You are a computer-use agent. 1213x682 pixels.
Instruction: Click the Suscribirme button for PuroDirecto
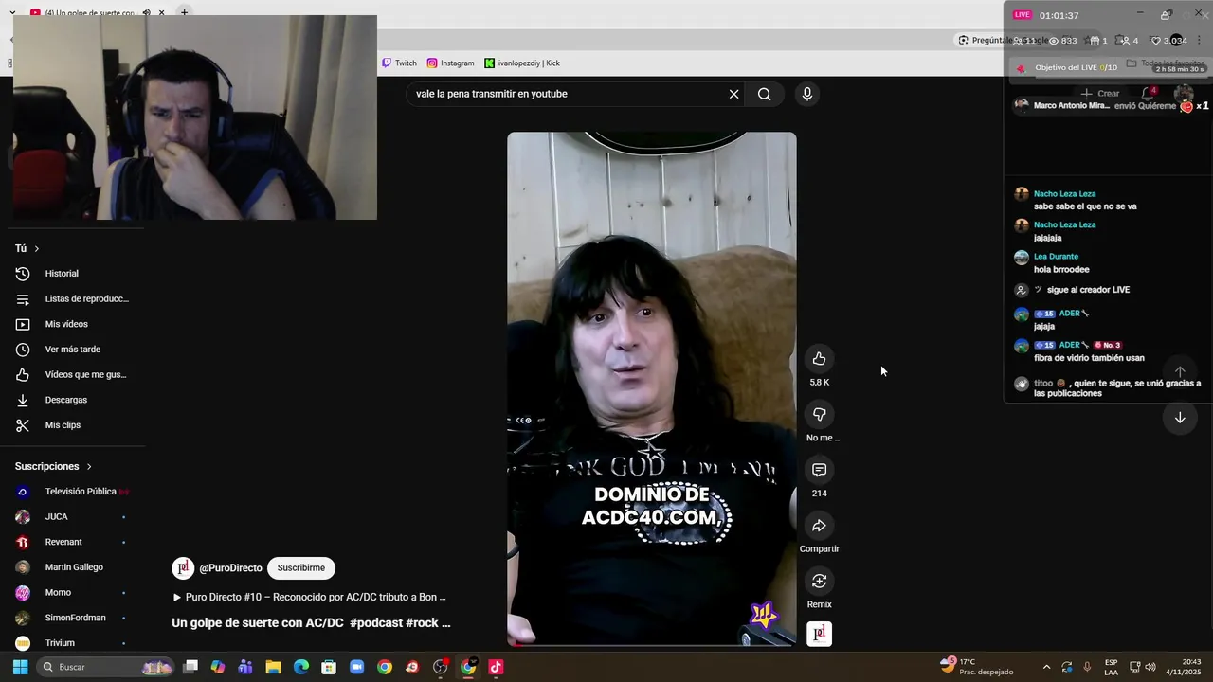pos(300,568)
